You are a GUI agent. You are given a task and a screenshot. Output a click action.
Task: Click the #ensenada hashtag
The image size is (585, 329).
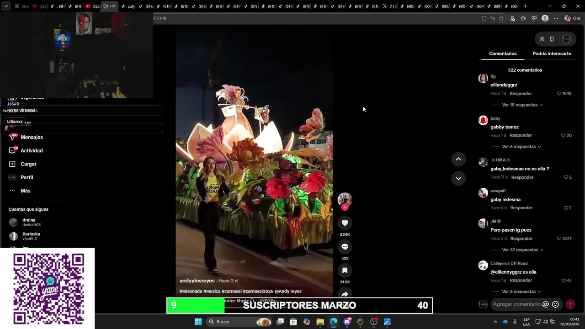(190, 291)
